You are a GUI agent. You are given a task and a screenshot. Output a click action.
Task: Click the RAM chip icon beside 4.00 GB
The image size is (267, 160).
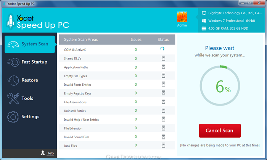point(204,29)
